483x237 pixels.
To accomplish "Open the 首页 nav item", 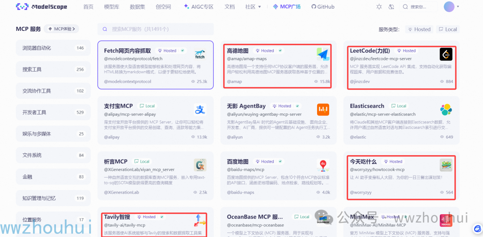I will coord(89,6).
